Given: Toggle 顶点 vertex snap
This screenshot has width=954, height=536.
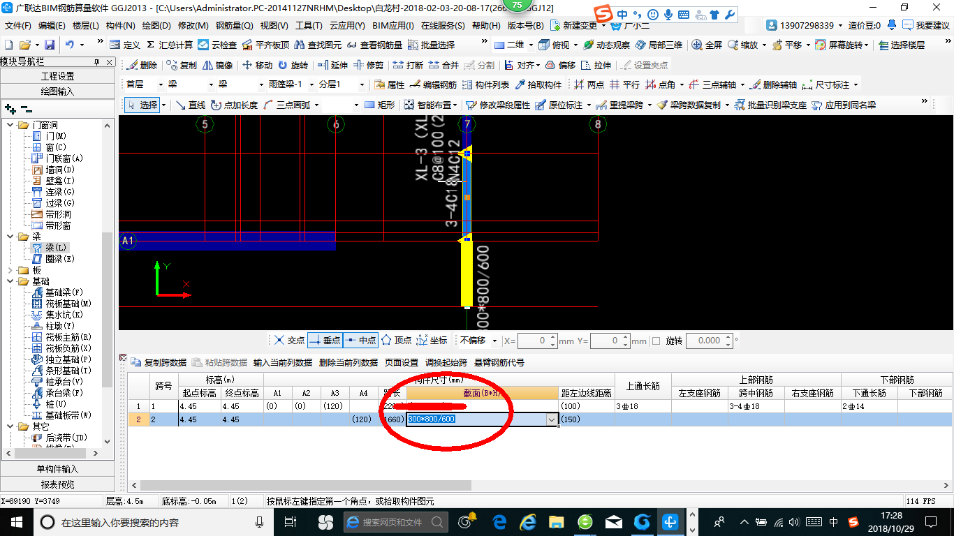Looking at the screenshot, I should click(x=396, y=341).
